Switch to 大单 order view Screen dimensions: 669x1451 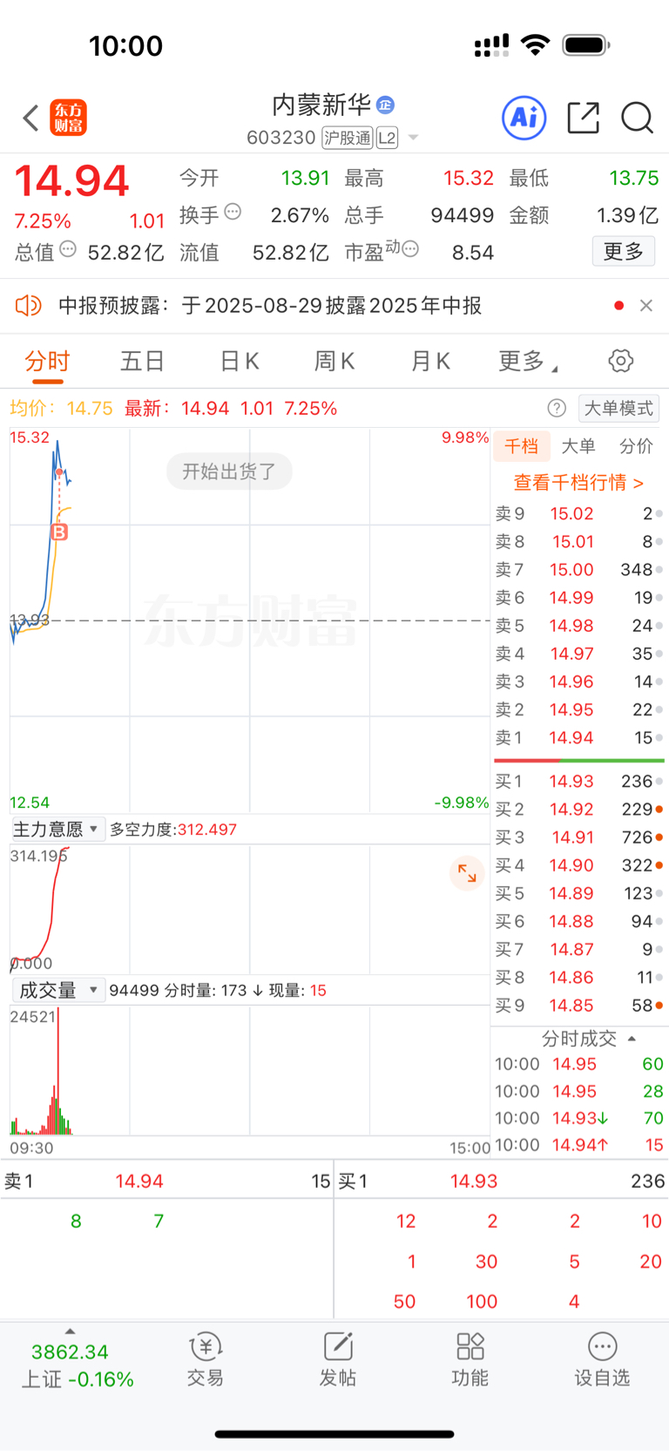[x=578, y=446]
